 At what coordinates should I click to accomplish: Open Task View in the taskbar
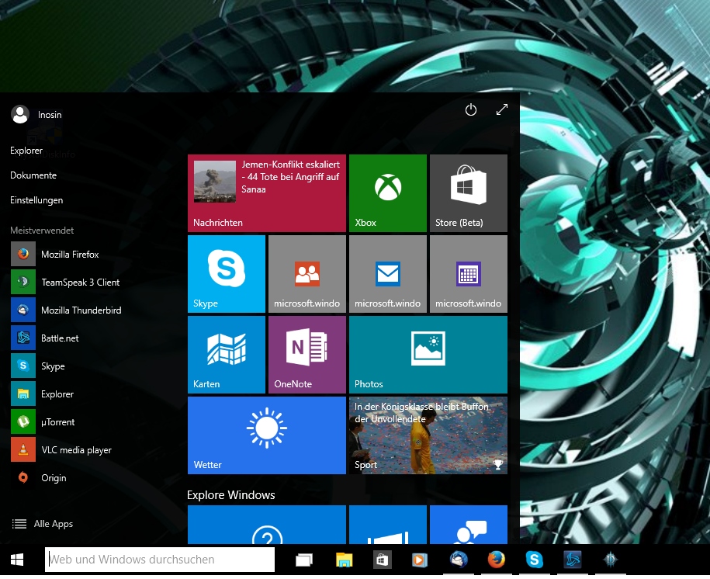tap(303, 560)
